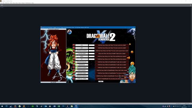192x108 pixels.
Task: Enable the INFINITE HEALTH button
Action: coord(82,62)
